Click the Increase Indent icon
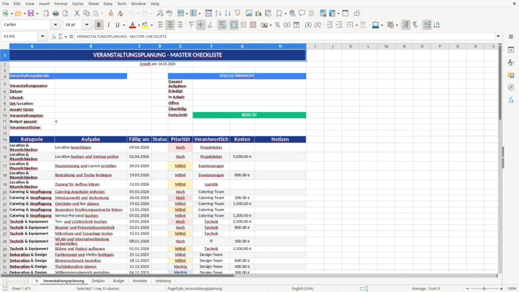 [329, 25]
